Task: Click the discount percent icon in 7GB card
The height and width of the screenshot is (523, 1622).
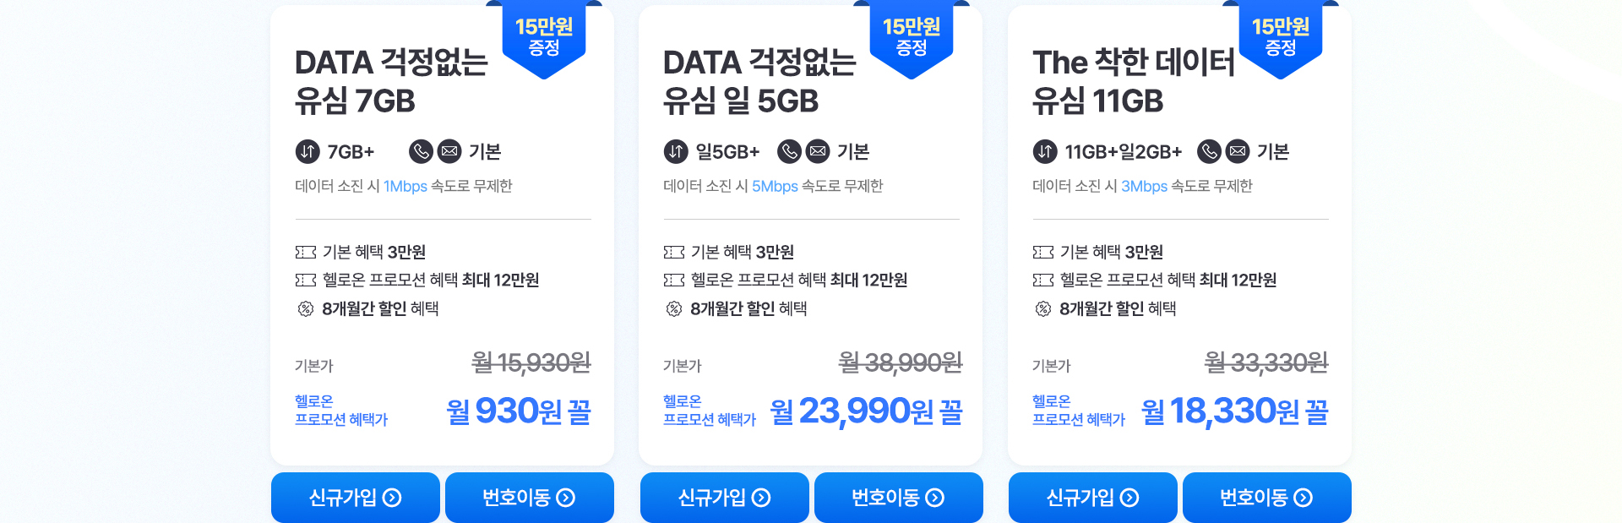Action: [x=306, y=308]
